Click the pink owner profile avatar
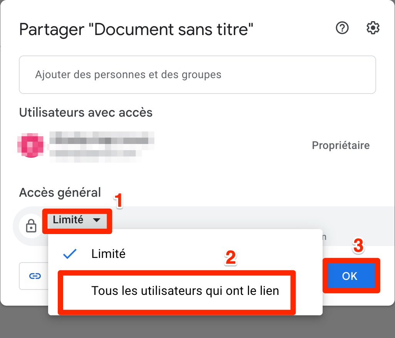This screenshot has height=338, width=395. coord(31,146)
